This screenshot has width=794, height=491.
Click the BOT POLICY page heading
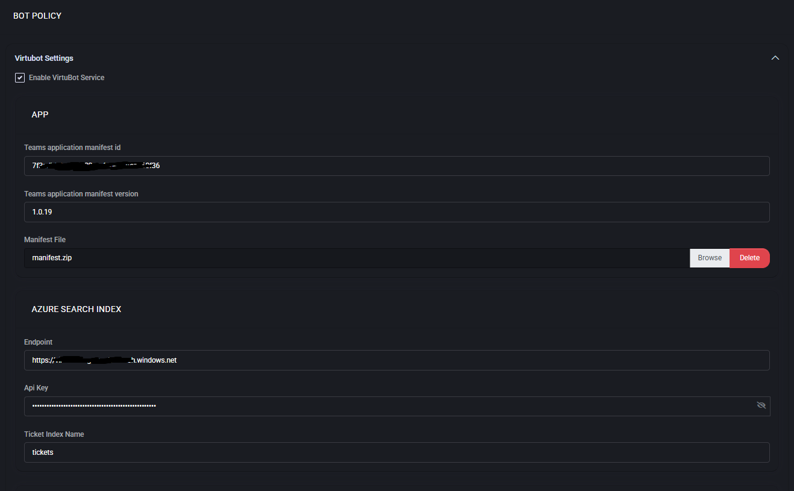[x=37, y=16]
